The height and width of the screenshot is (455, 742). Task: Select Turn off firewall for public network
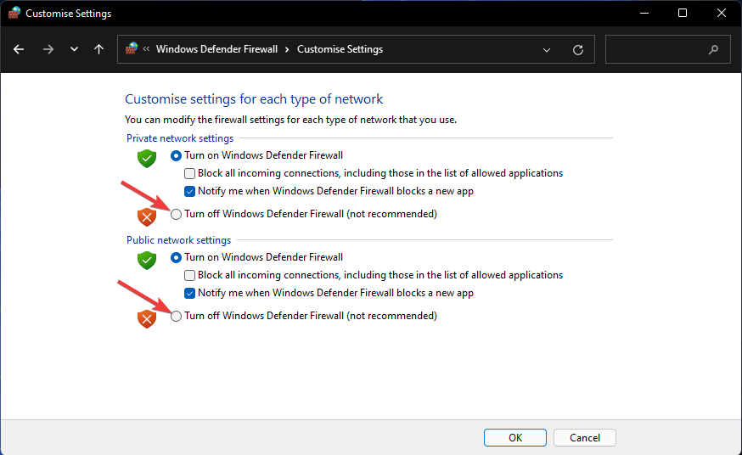point(176,316)
